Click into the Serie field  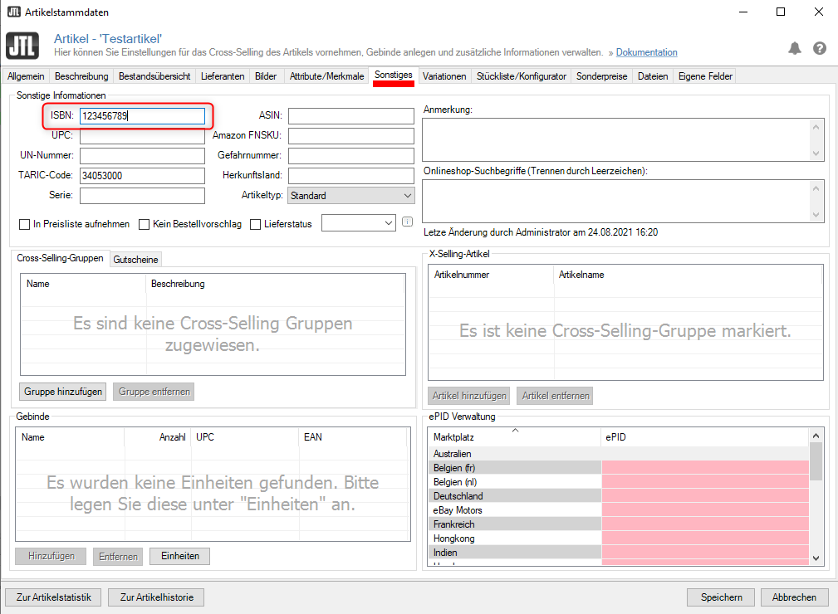[x=142, y=196]
